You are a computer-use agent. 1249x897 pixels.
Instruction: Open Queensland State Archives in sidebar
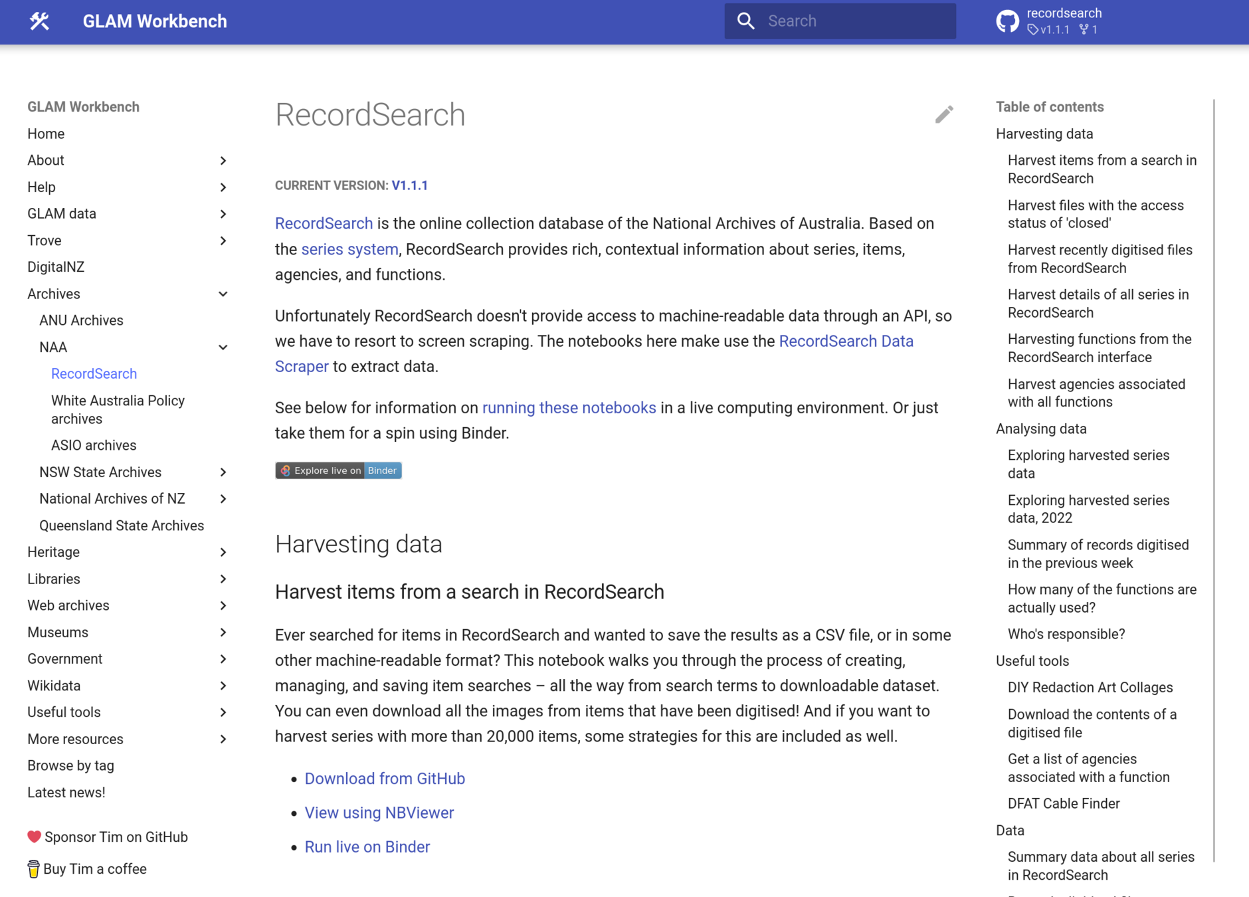point(122,526)
